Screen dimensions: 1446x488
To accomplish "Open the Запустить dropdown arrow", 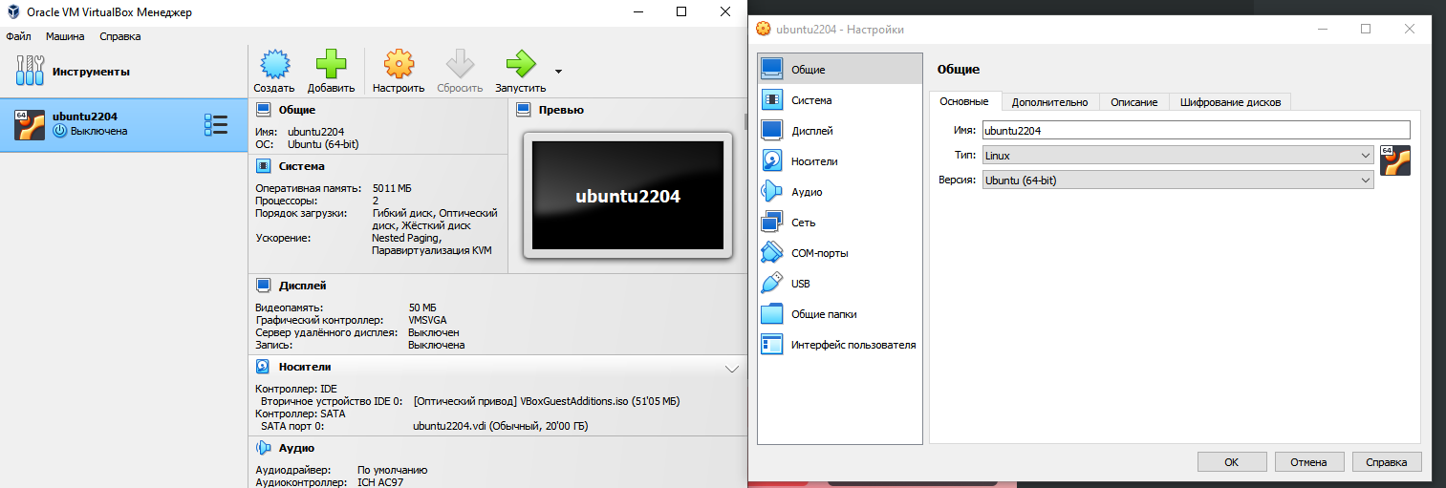I will click(x=558, y=71).
